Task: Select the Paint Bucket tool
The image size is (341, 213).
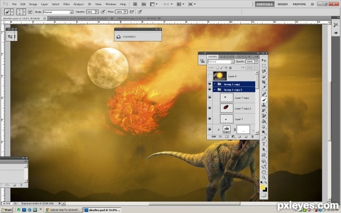Action: coord(264,122)
